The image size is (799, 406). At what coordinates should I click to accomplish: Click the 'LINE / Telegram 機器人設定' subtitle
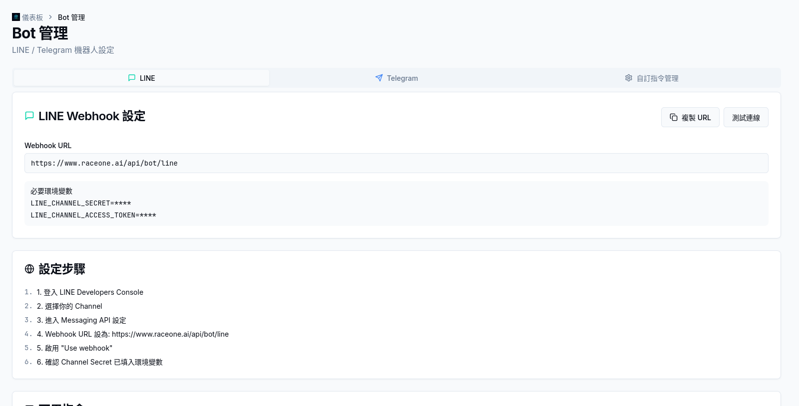click(63, 50)
